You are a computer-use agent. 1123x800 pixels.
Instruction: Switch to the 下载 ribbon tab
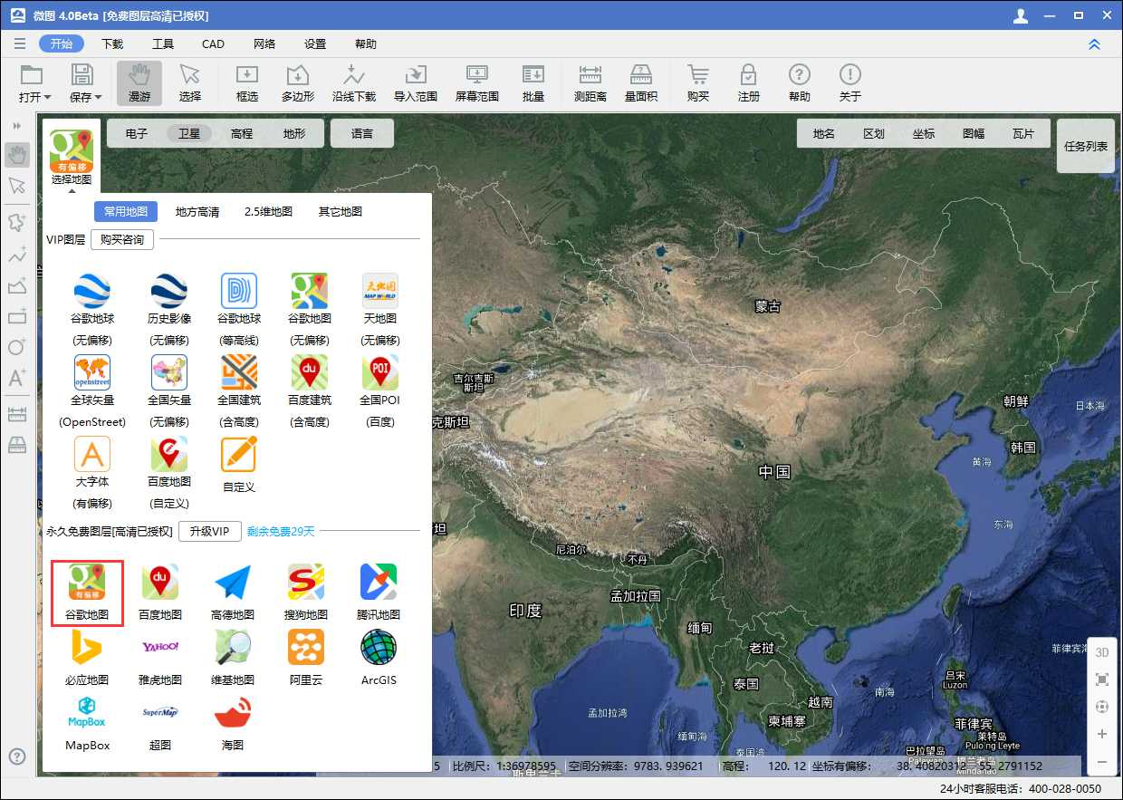pyautogui.click(x=112, y=43)
